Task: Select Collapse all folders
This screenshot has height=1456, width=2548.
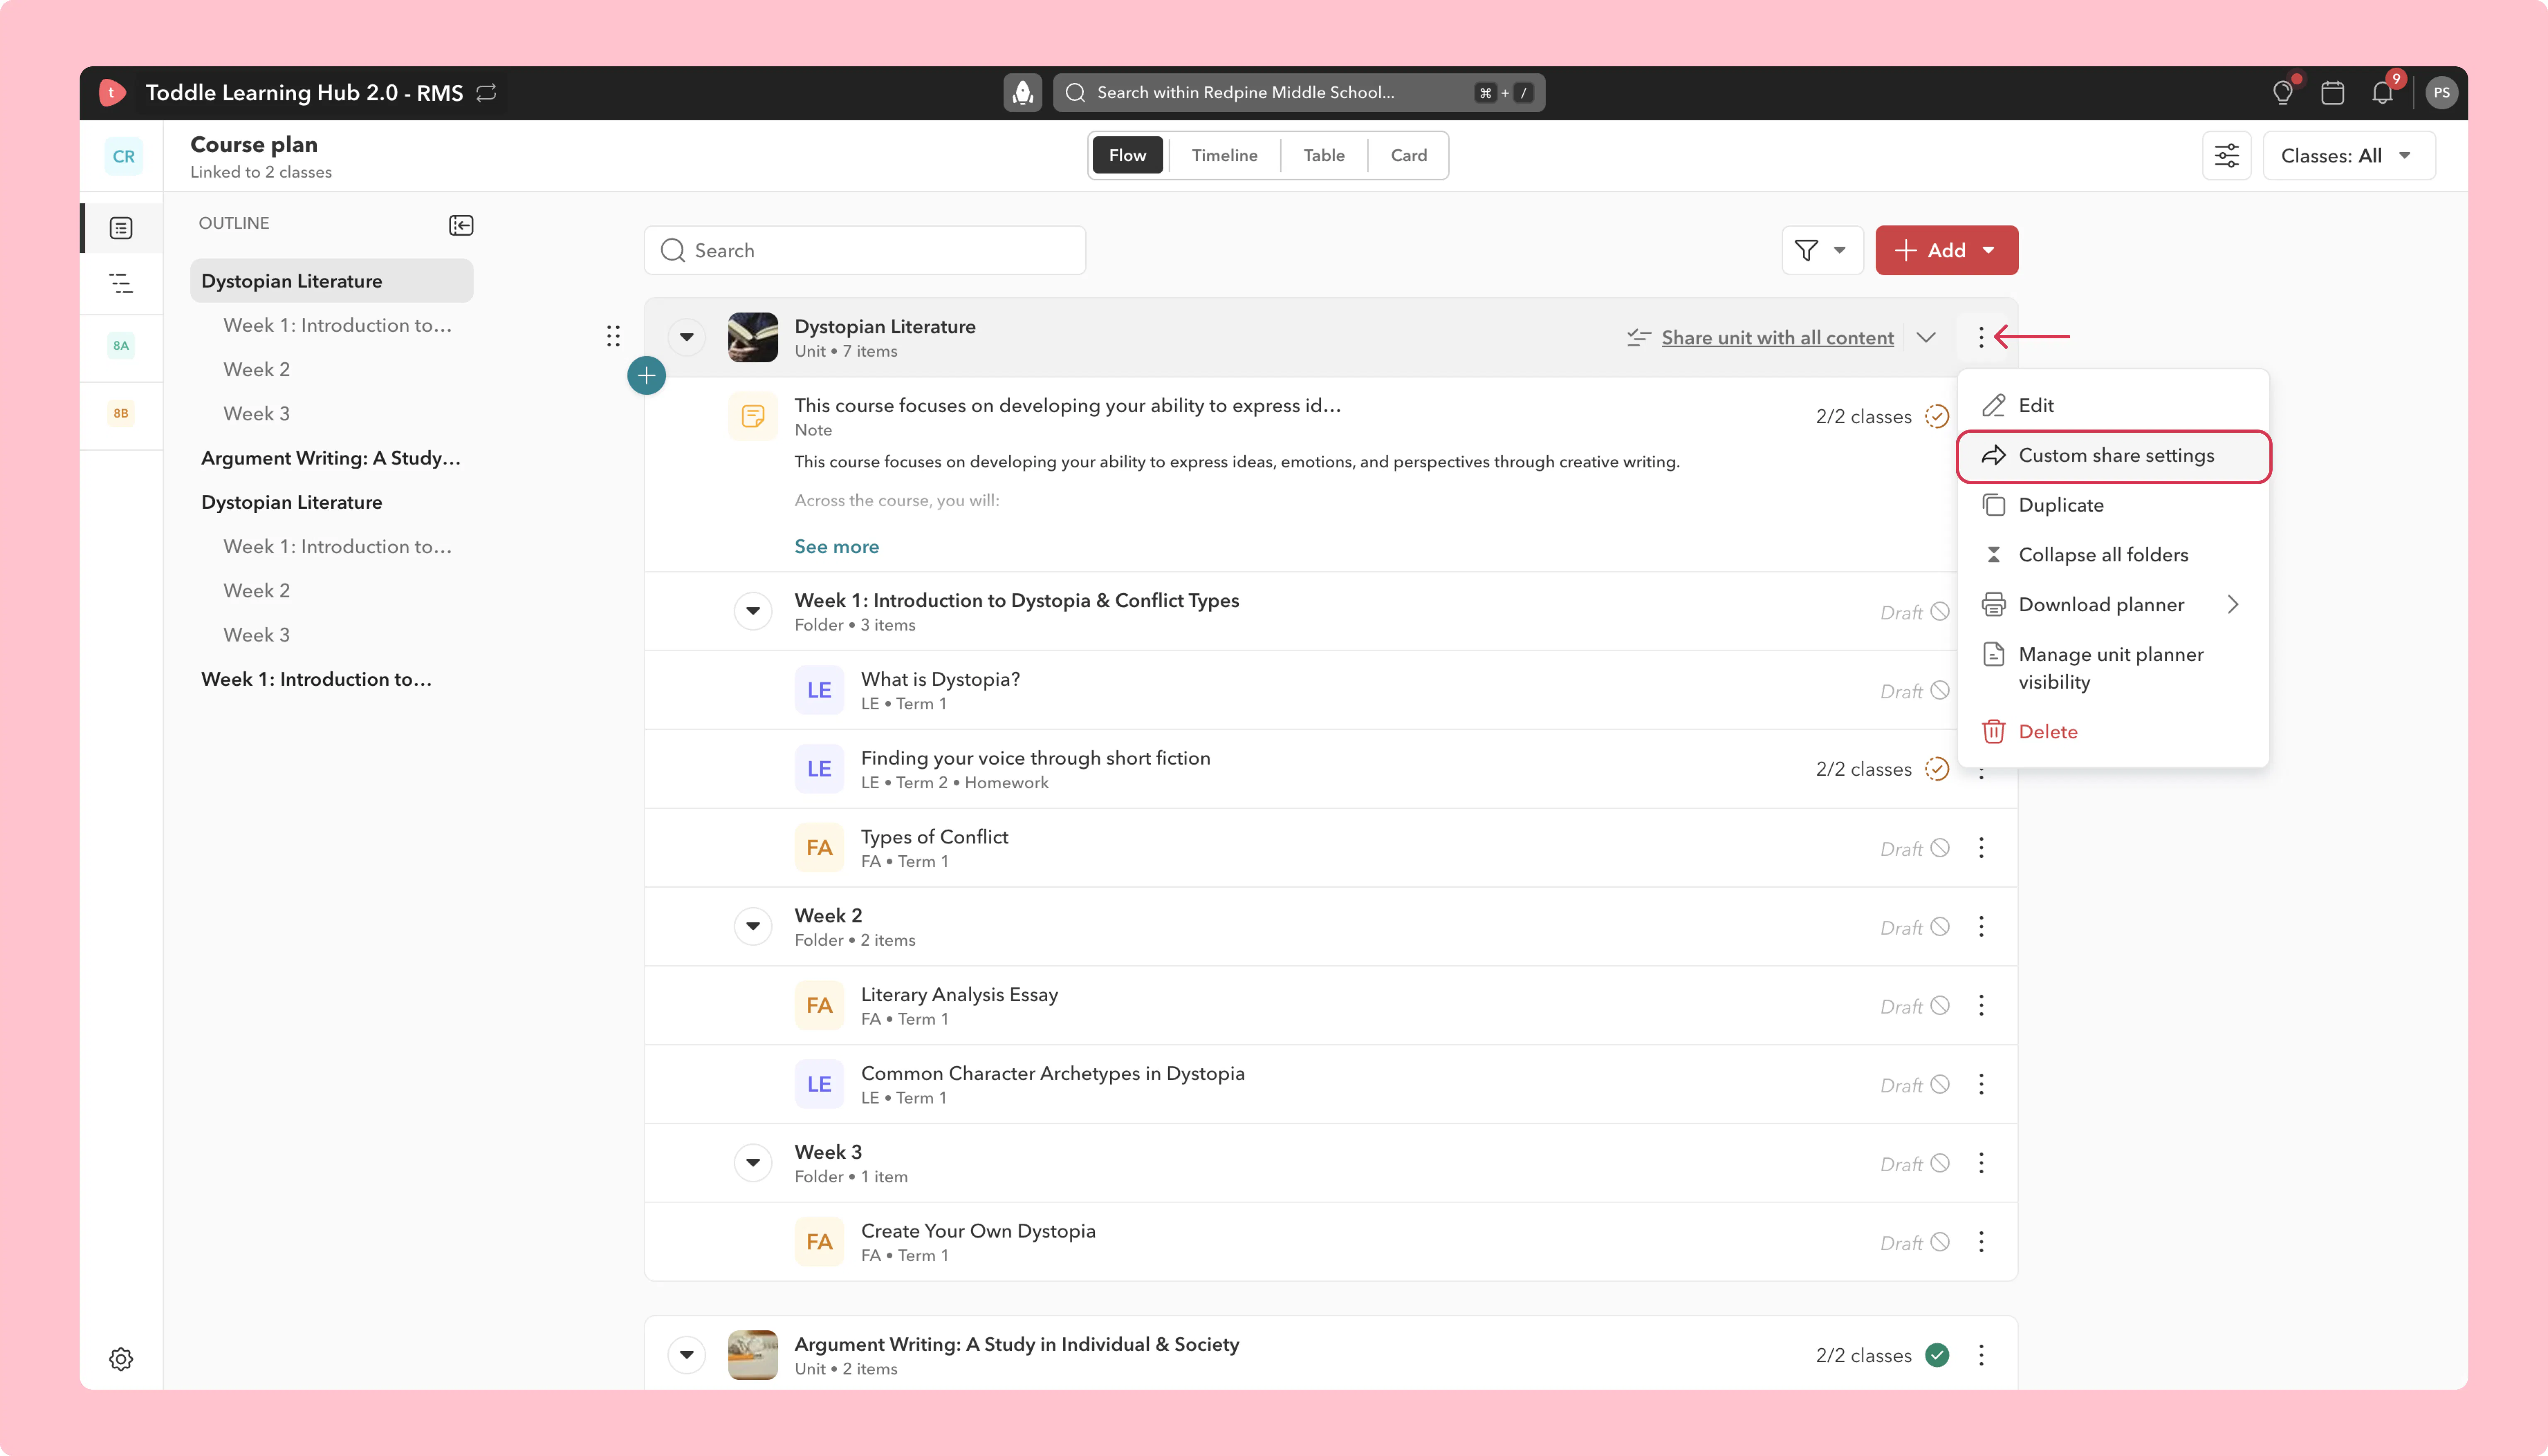Action: click(2113, 555)
